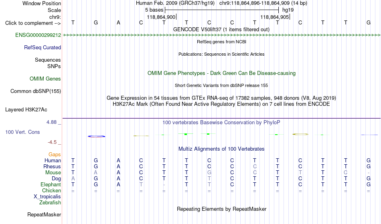Click the 118,864,900 coordinate marker
Screen dimensions: 381x224
[161, 17]
